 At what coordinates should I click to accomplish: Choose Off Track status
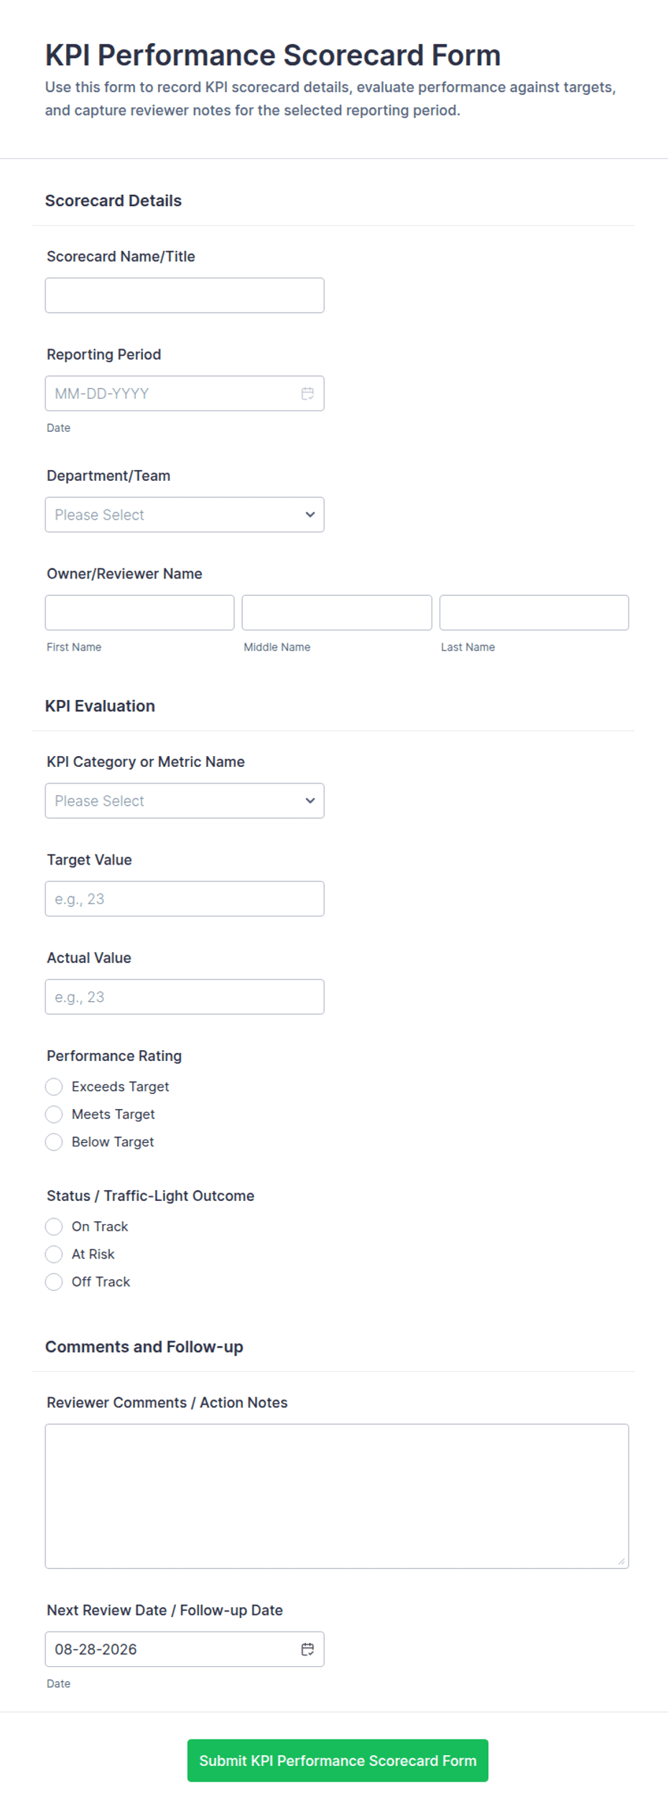[x=54, y=1282]
